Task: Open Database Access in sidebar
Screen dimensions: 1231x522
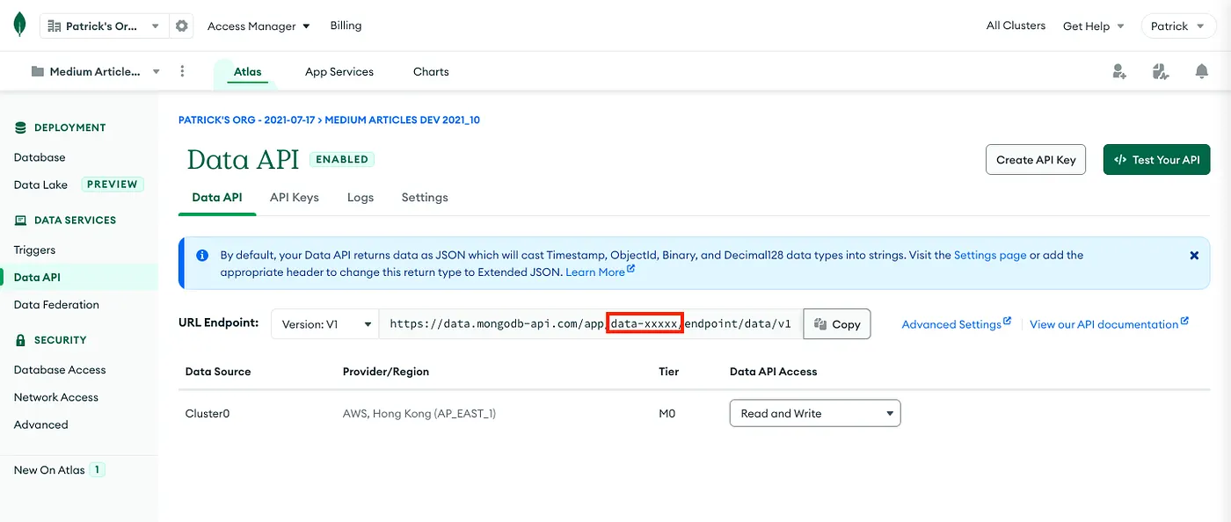Action: pos(60,370)
